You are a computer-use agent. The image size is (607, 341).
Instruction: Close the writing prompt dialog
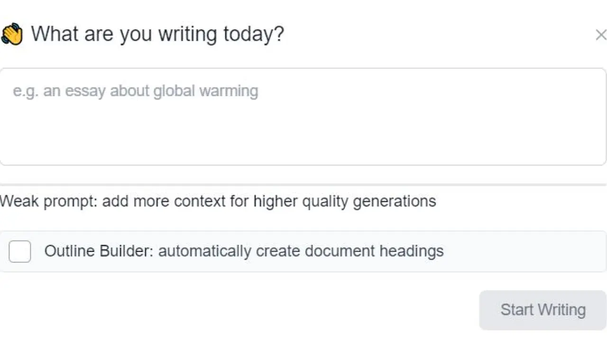(x=601, y=35)
